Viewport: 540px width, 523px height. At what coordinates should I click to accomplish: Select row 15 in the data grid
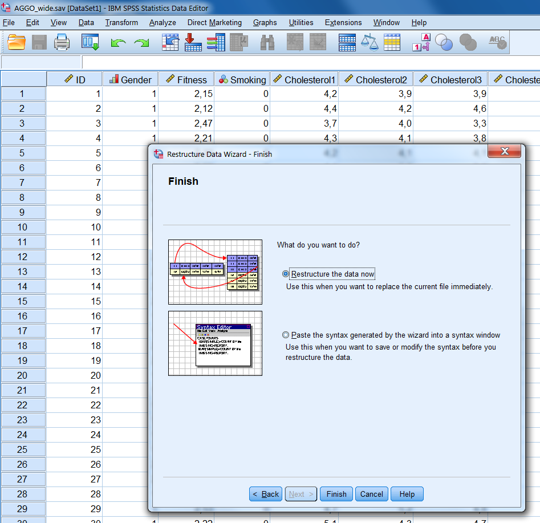23,301
